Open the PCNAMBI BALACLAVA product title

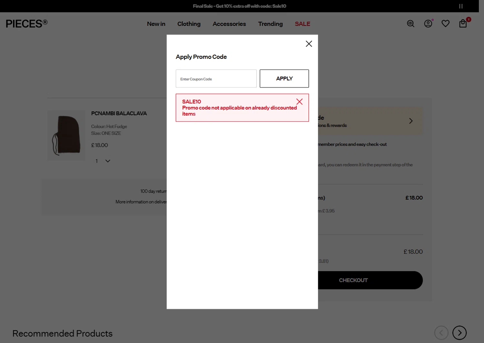(119, 114)
